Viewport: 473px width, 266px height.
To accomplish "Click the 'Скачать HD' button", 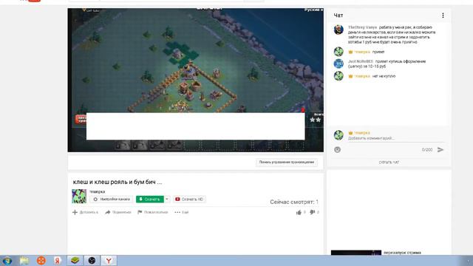I will click(189, 199).
